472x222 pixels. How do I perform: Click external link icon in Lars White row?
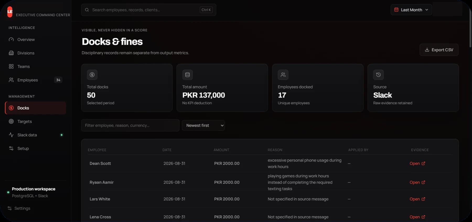click(x=423, y=199)
